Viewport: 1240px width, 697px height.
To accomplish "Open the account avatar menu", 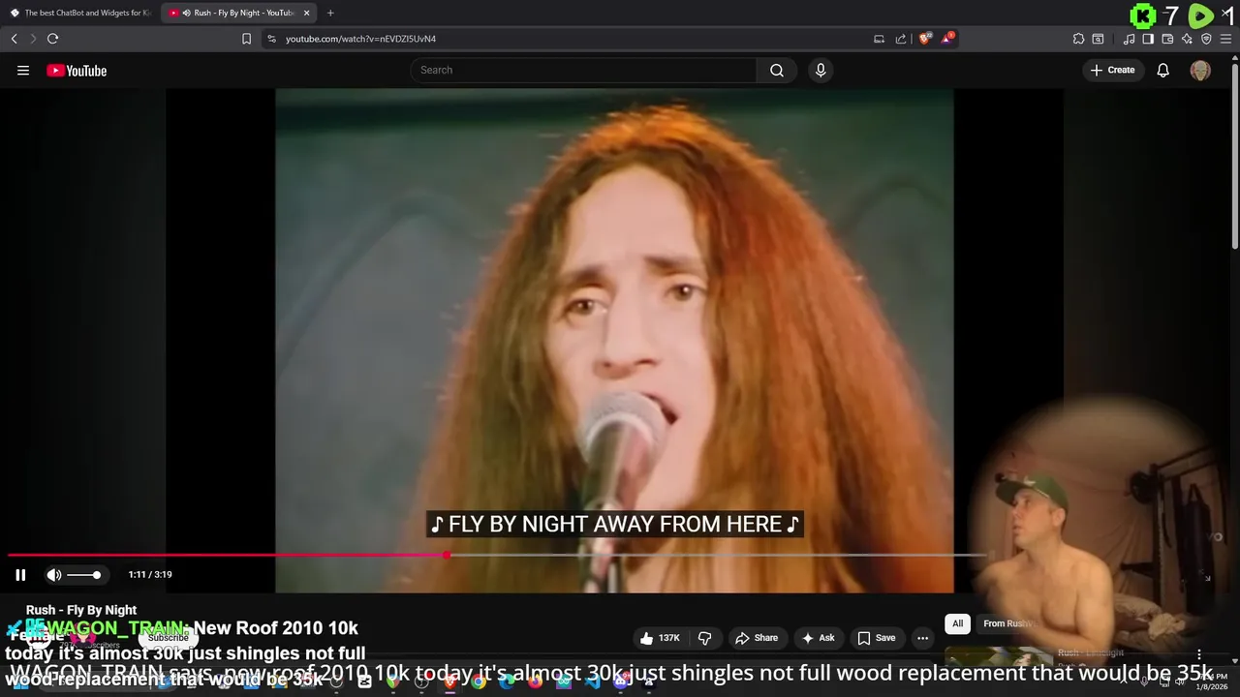I will pos(1200,70).
